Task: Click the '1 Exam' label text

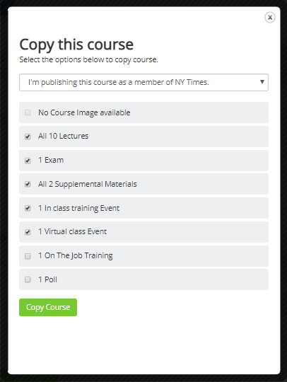Action: pyautogui.click(x=51, y=160)
